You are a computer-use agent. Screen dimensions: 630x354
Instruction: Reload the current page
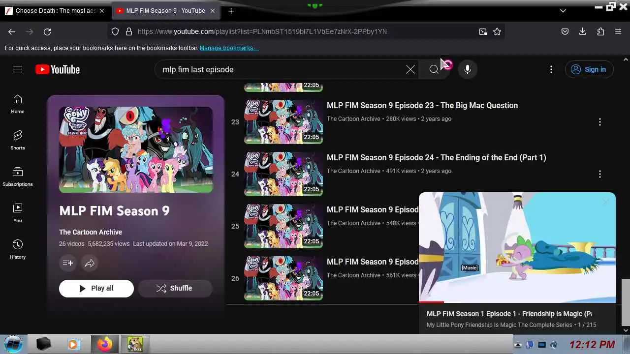(x=47, y=31)
